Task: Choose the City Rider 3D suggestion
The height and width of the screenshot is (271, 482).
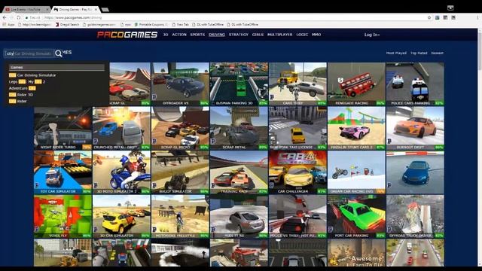Action: coord(21,95)
